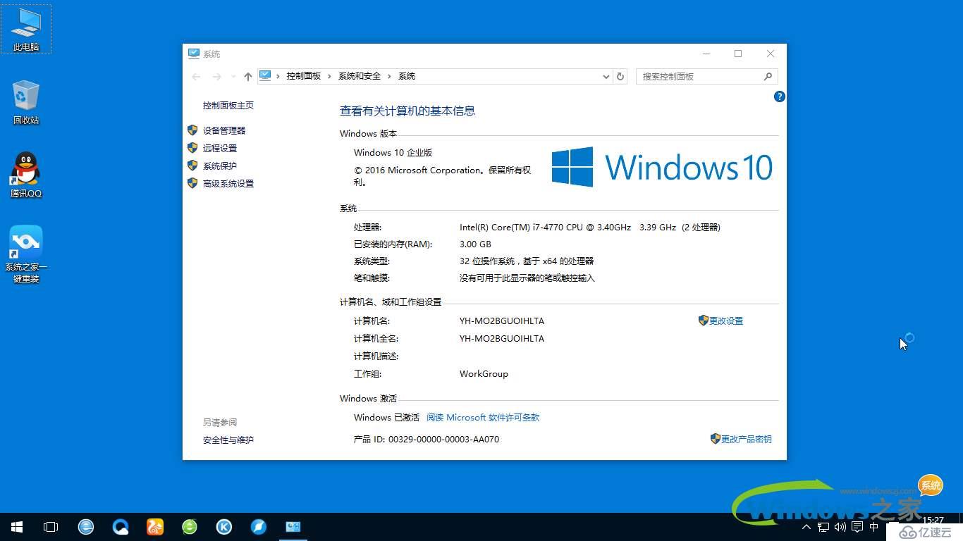Open Task View on the taskbar

tap(51, 527)
